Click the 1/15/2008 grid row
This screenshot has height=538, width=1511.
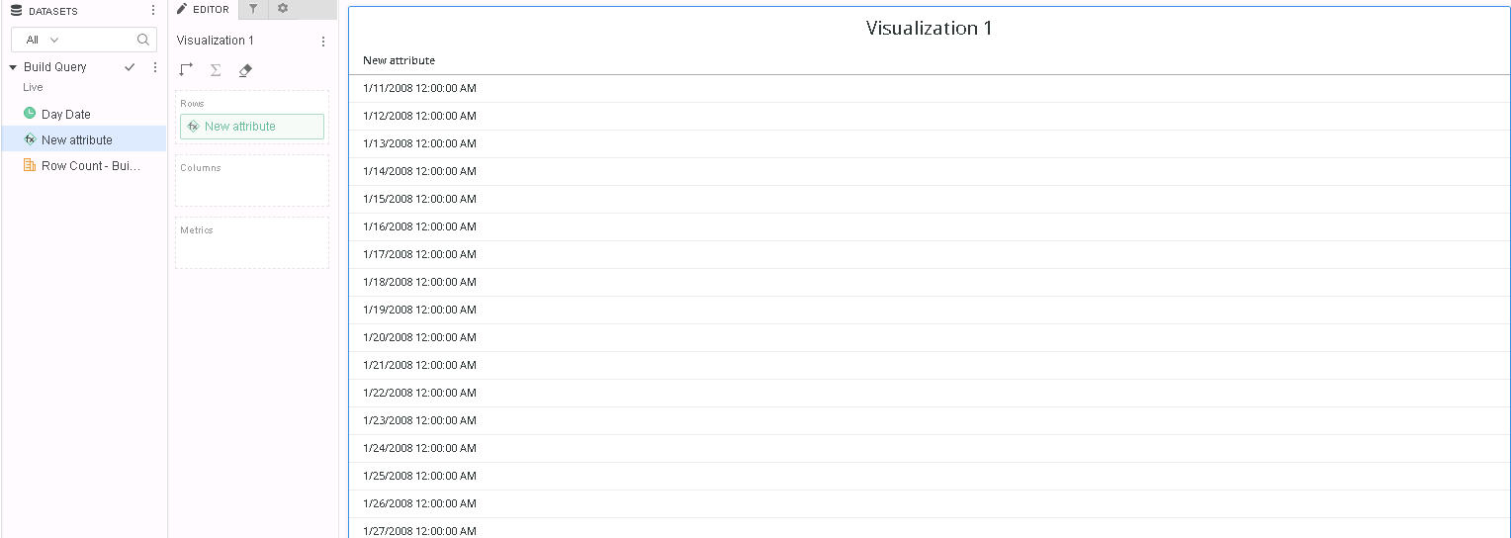[x=419, y=199]
